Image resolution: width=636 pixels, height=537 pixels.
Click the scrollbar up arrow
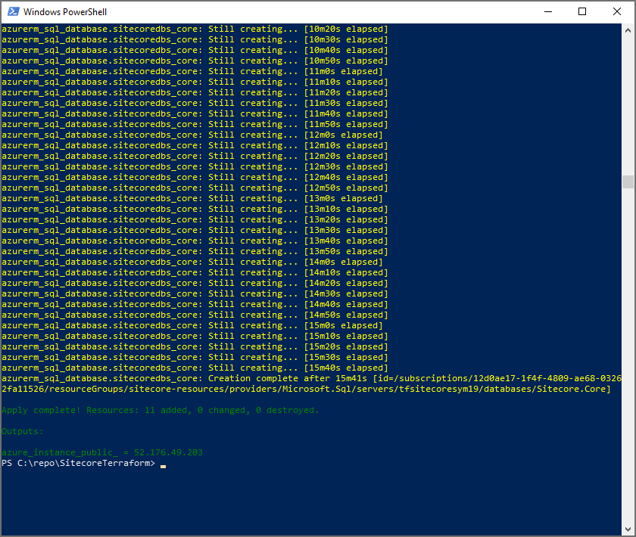(628, 29)
